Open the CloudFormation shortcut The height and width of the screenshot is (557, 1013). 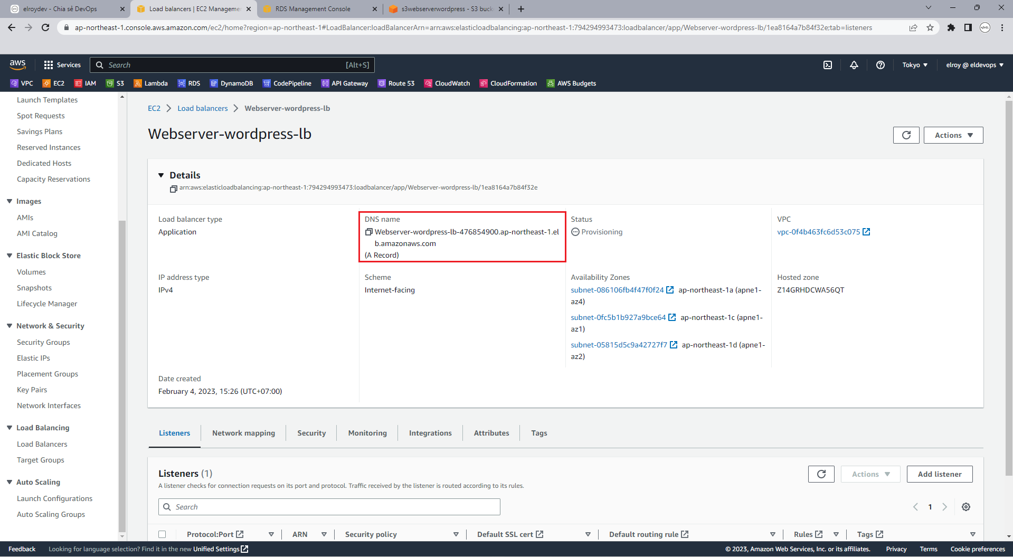508,83
